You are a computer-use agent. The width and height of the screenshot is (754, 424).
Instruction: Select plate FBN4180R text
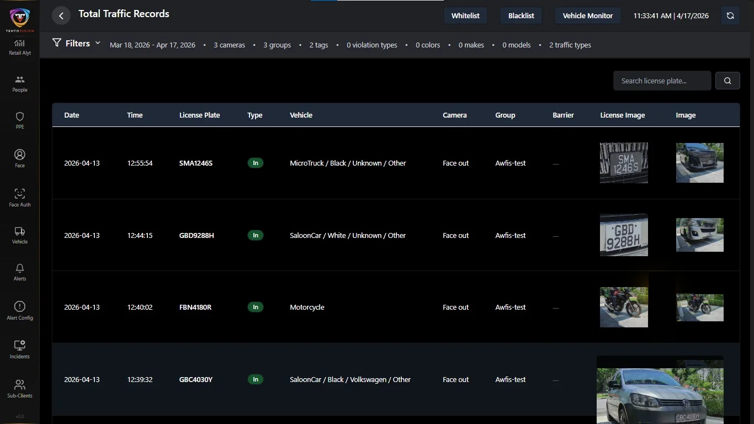195,308
